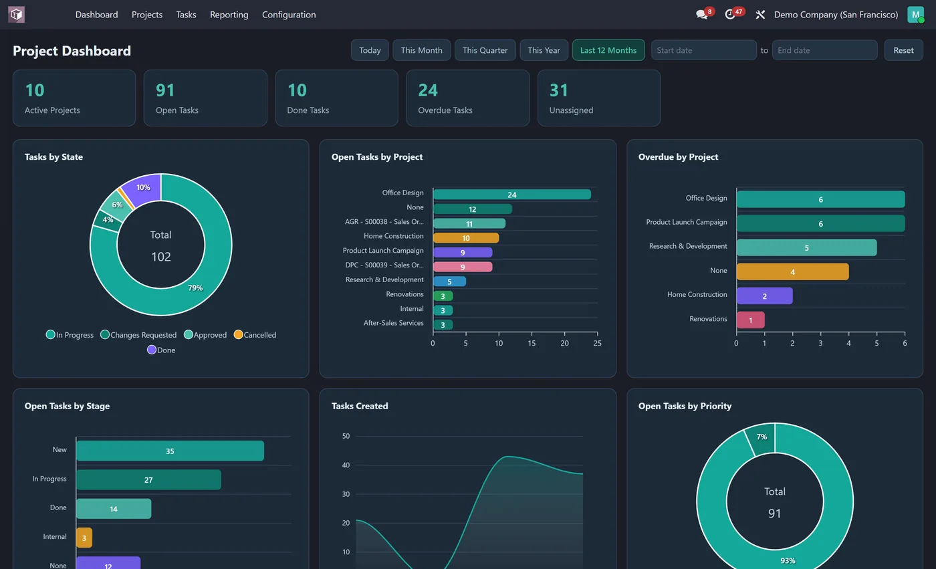Toggle Done legend in Tasks by State

coord(161,350)
